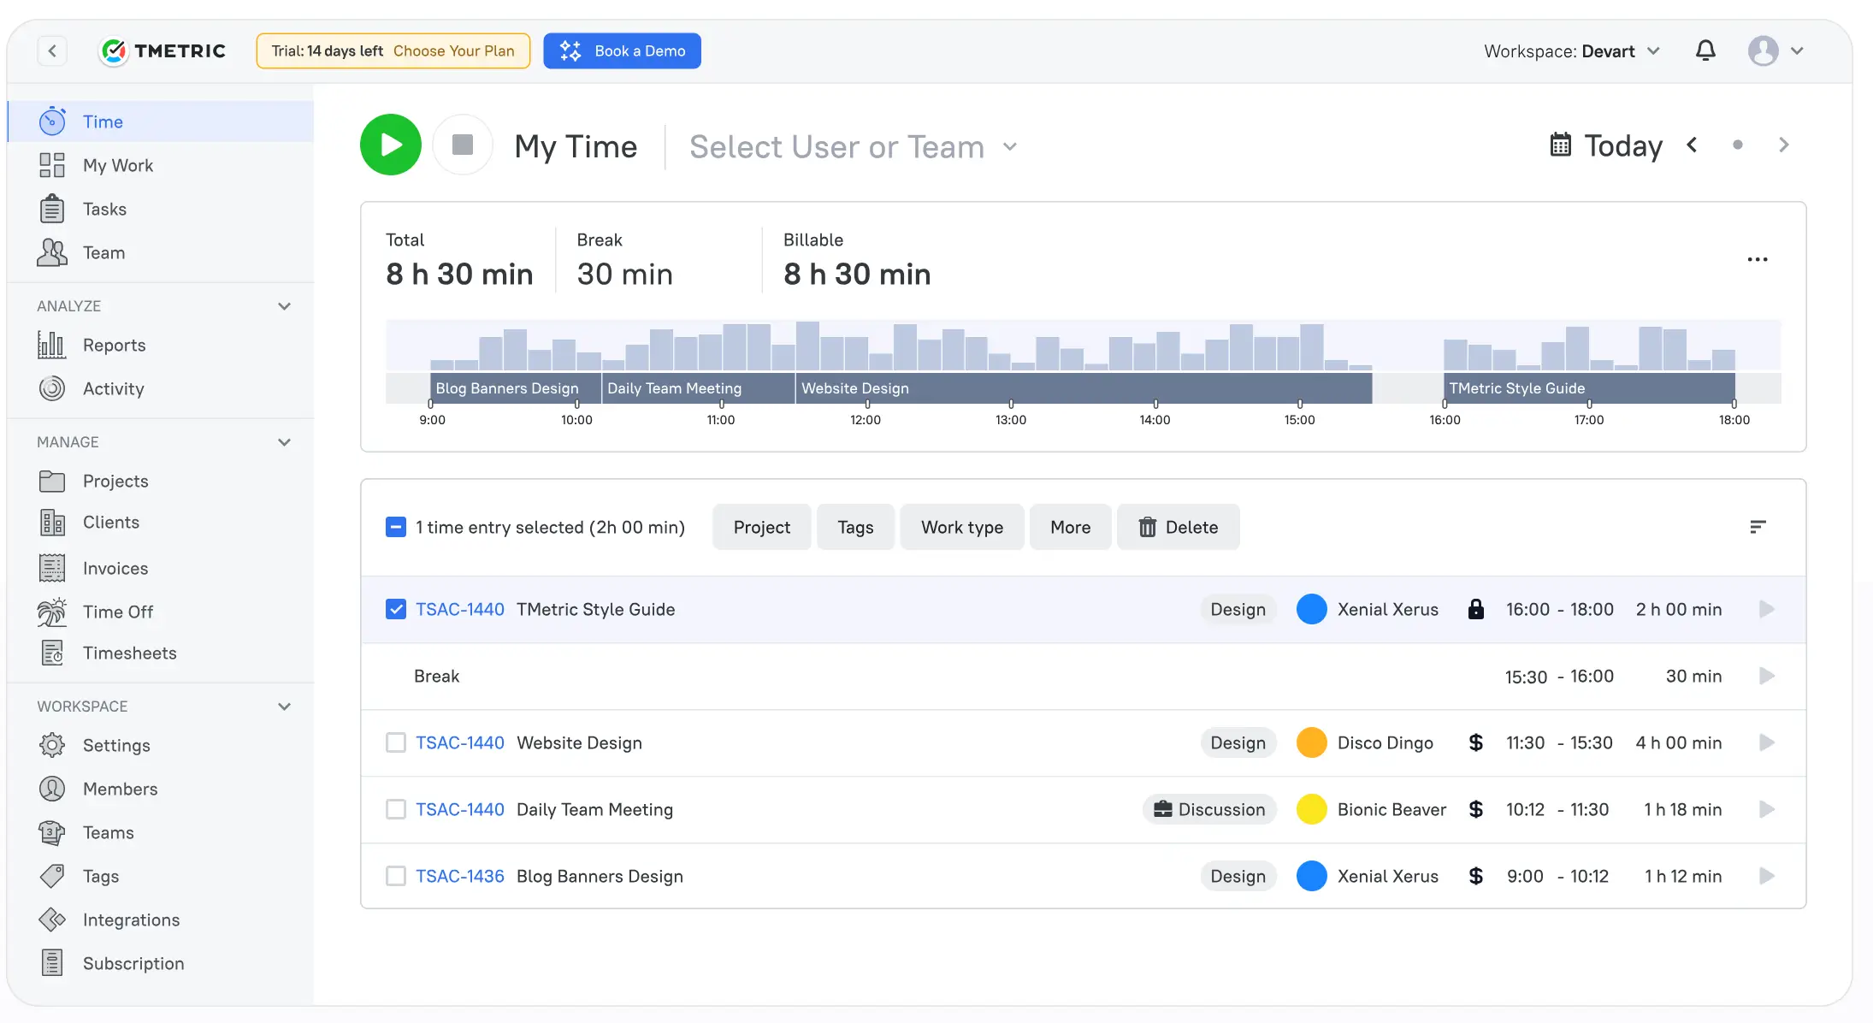Click the Delete button for selected entry
The image size is (1873, 1023).
[1178, 527]
